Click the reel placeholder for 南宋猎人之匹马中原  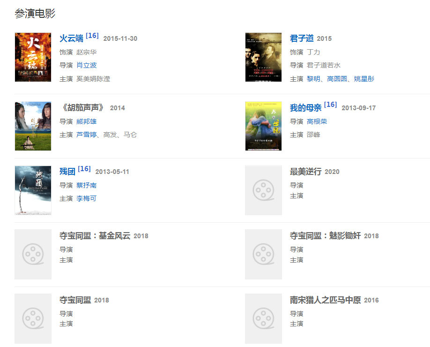(263, 318)
